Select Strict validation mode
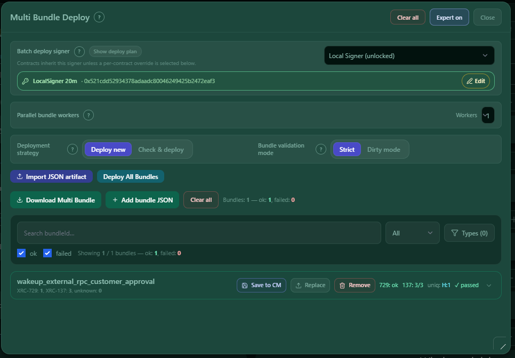 [x=347, y=149]
